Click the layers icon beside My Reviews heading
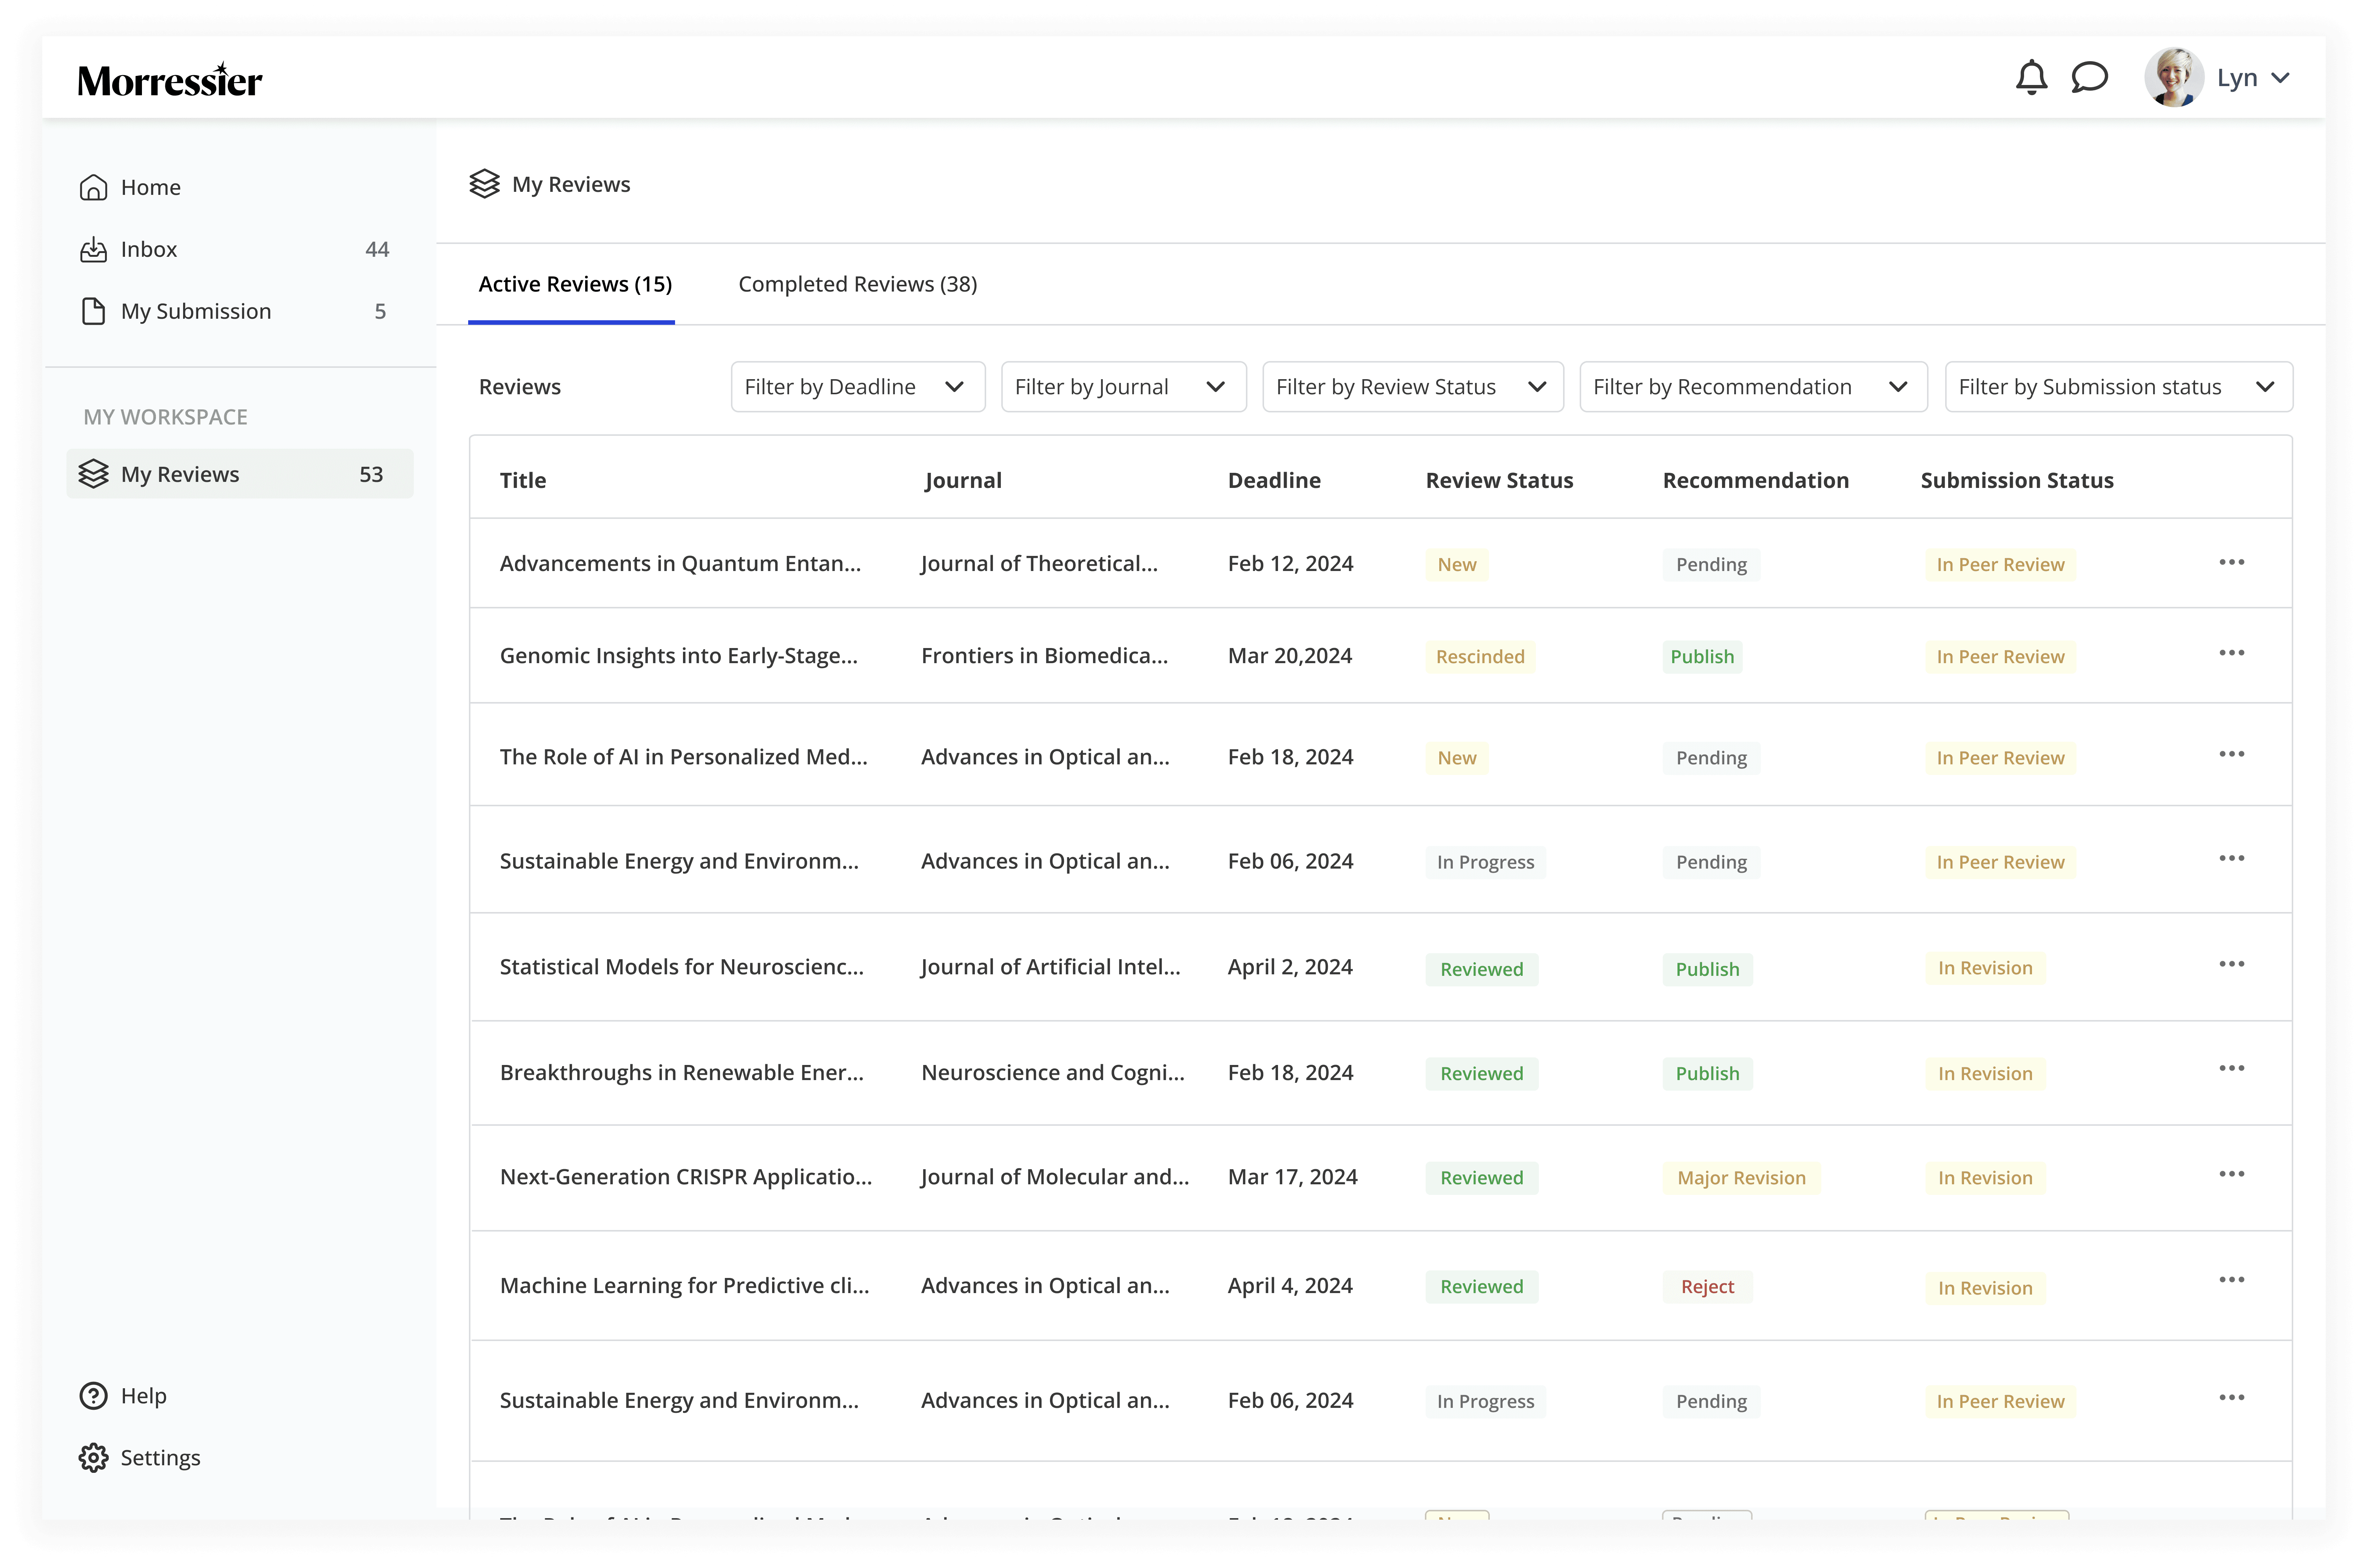Screen dimensions: 2368x1568 (x=485, y=184)
